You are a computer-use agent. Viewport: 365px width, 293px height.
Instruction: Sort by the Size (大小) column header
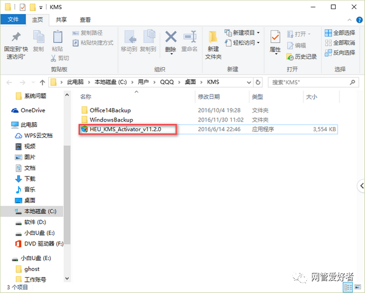[311, 96]
